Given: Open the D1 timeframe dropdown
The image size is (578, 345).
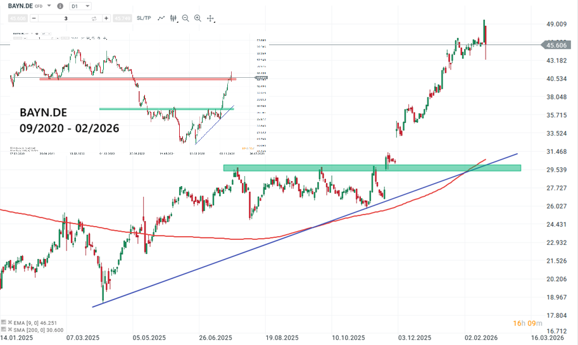Looking at the screenshot, I should point(79,6).
